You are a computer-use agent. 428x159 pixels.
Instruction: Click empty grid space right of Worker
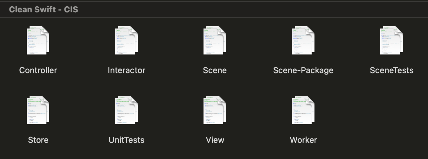392,120
